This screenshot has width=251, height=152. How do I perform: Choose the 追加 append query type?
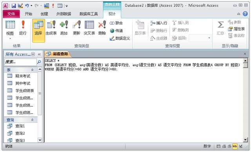point(64,28)
